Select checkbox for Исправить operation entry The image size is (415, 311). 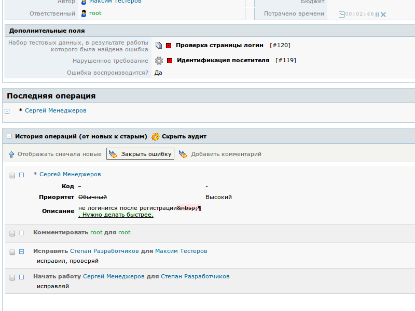coord(12,252)
